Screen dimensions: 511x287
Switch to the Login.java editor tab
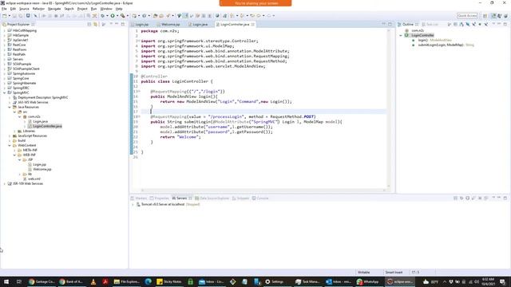(x=200, y=25)
